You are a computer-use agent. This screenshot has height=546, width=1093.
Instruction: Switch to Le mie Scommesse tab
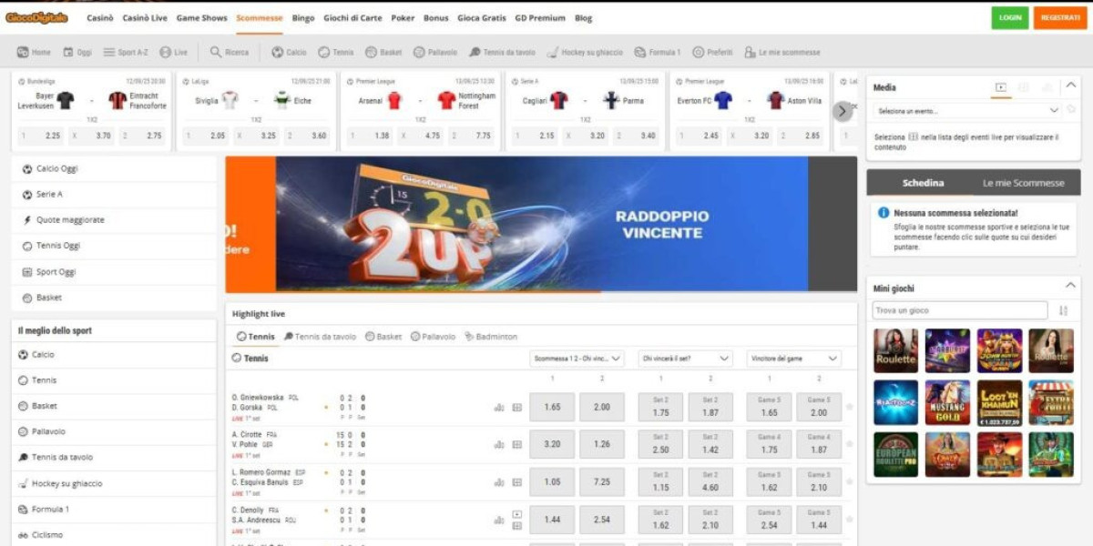pyautogui.click(x=1024, y=183)
